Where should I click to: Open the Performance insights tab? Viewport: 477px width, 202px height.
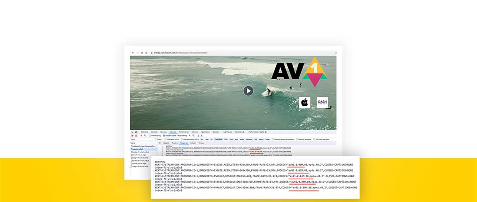tap(257, 132)
